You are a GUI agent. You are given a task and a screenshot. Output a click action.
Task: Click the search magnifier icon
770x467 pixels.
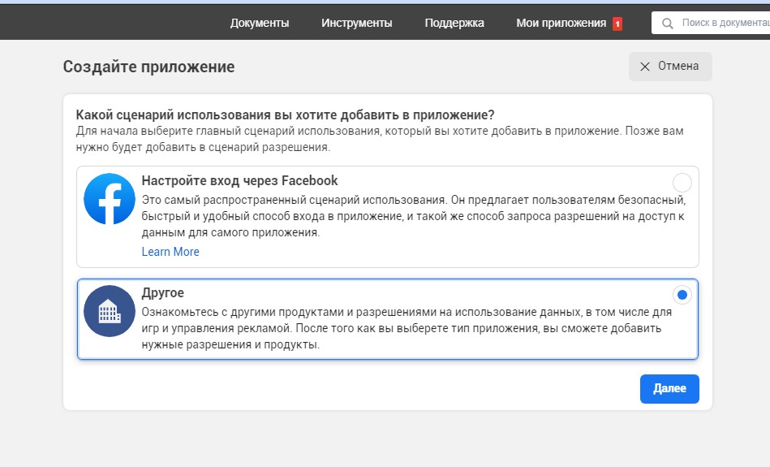pyautogui.click(x=668, y=23)
